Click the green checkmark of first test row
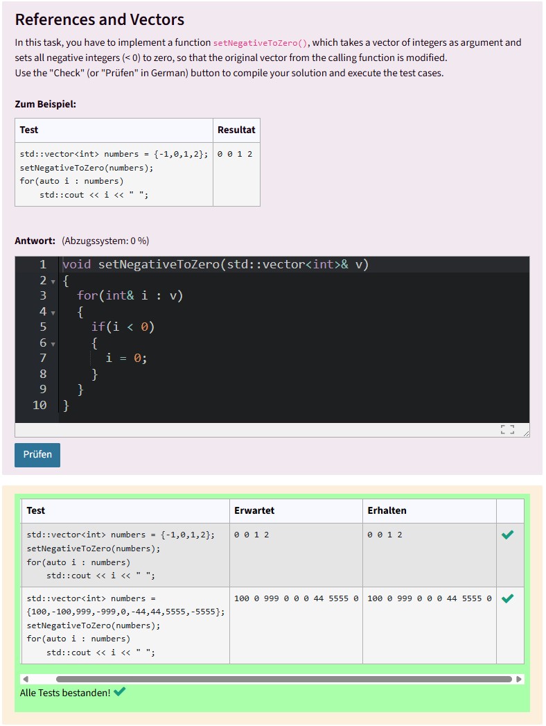The width and height of the screenshot is (546, 726). 508,535
